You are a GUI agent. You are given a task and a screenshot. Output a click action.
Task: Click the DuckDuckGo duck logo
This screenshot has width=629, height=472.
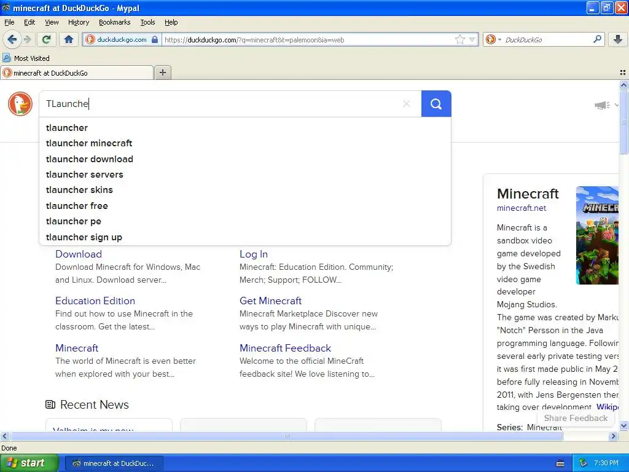20,103
